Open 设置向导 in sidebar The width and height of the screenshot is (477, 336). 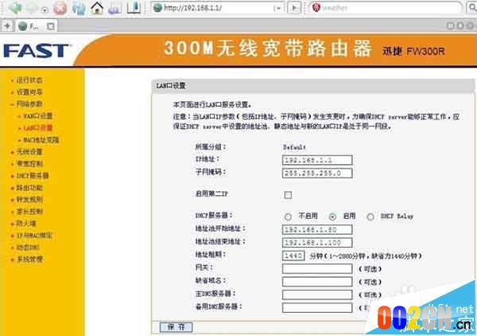point(29,92)
